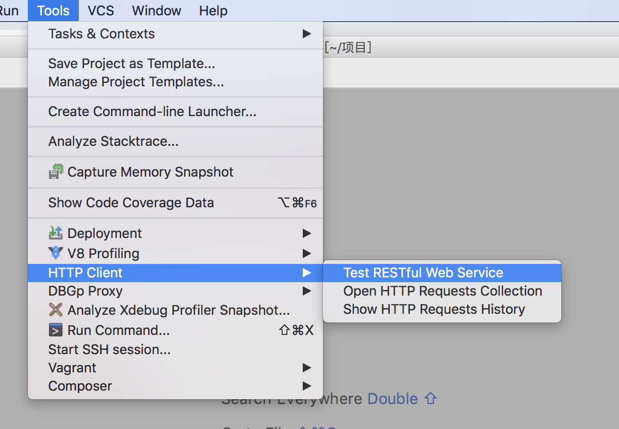The width and height of the screenshot is (619, 429).
Task: Click the Deployment arrows icon
Action: click(56, 233)
